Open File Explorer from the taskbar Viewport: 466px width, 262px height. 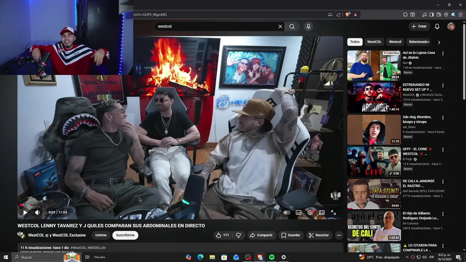212,257
